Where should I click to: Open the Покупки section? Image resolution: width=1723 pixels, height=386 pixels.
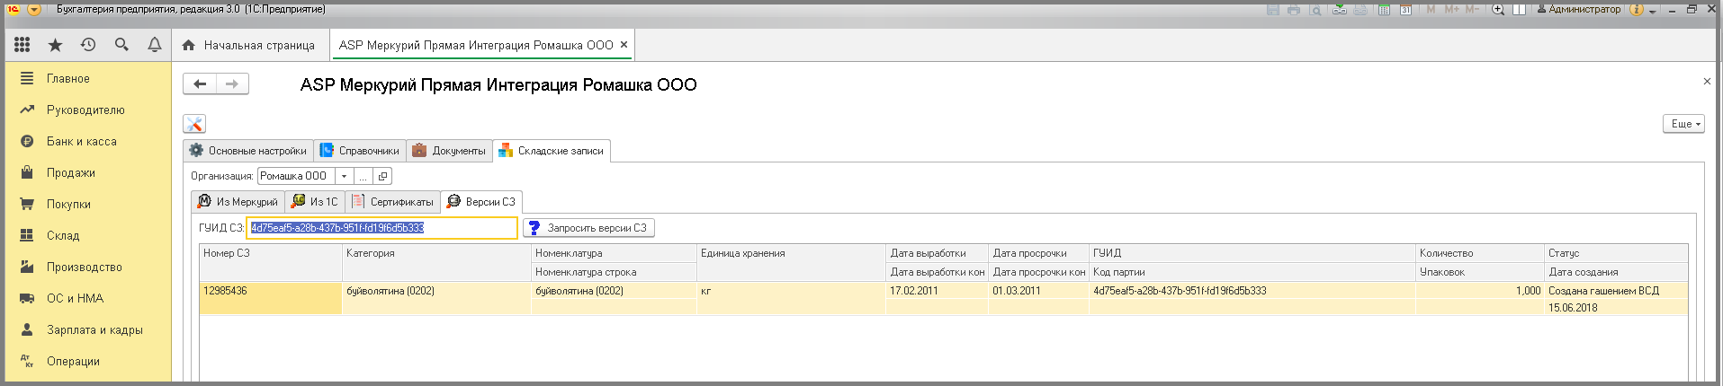68,205
